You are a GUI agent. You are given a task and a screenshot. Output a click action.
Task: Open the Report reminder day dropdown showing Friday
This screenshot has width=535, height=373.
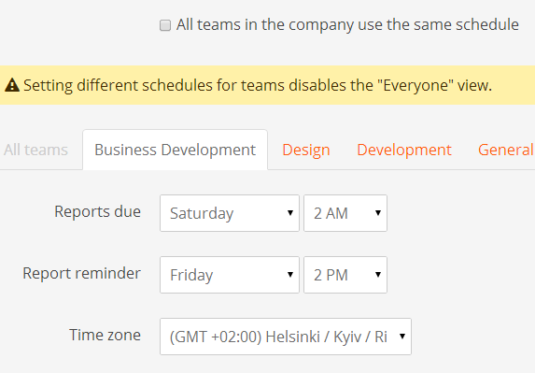(230, 275)
